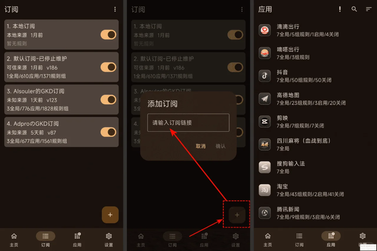Open the three-dot menu in left 订阅 panel

pyautogui.click(x=115, y=9)
